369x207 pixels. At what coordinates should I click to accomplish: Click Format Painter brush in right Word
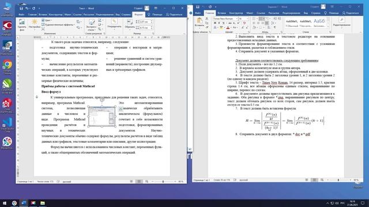pos(206,27)
